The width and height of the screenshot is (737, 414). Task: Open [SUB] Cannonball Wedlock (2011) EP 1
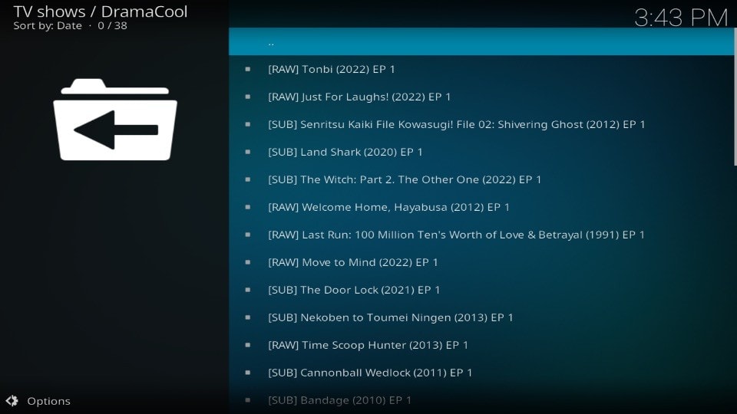(x=481, y=373)
